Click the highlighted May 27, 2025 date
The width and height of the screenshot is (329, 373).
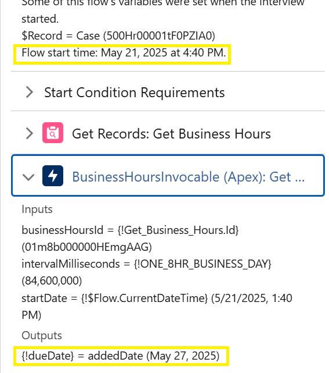(183, 356)
